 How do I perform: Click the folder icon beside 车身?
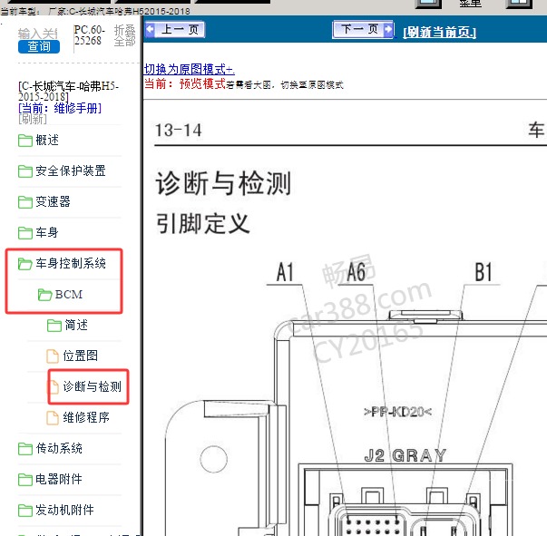coord(25,232)
